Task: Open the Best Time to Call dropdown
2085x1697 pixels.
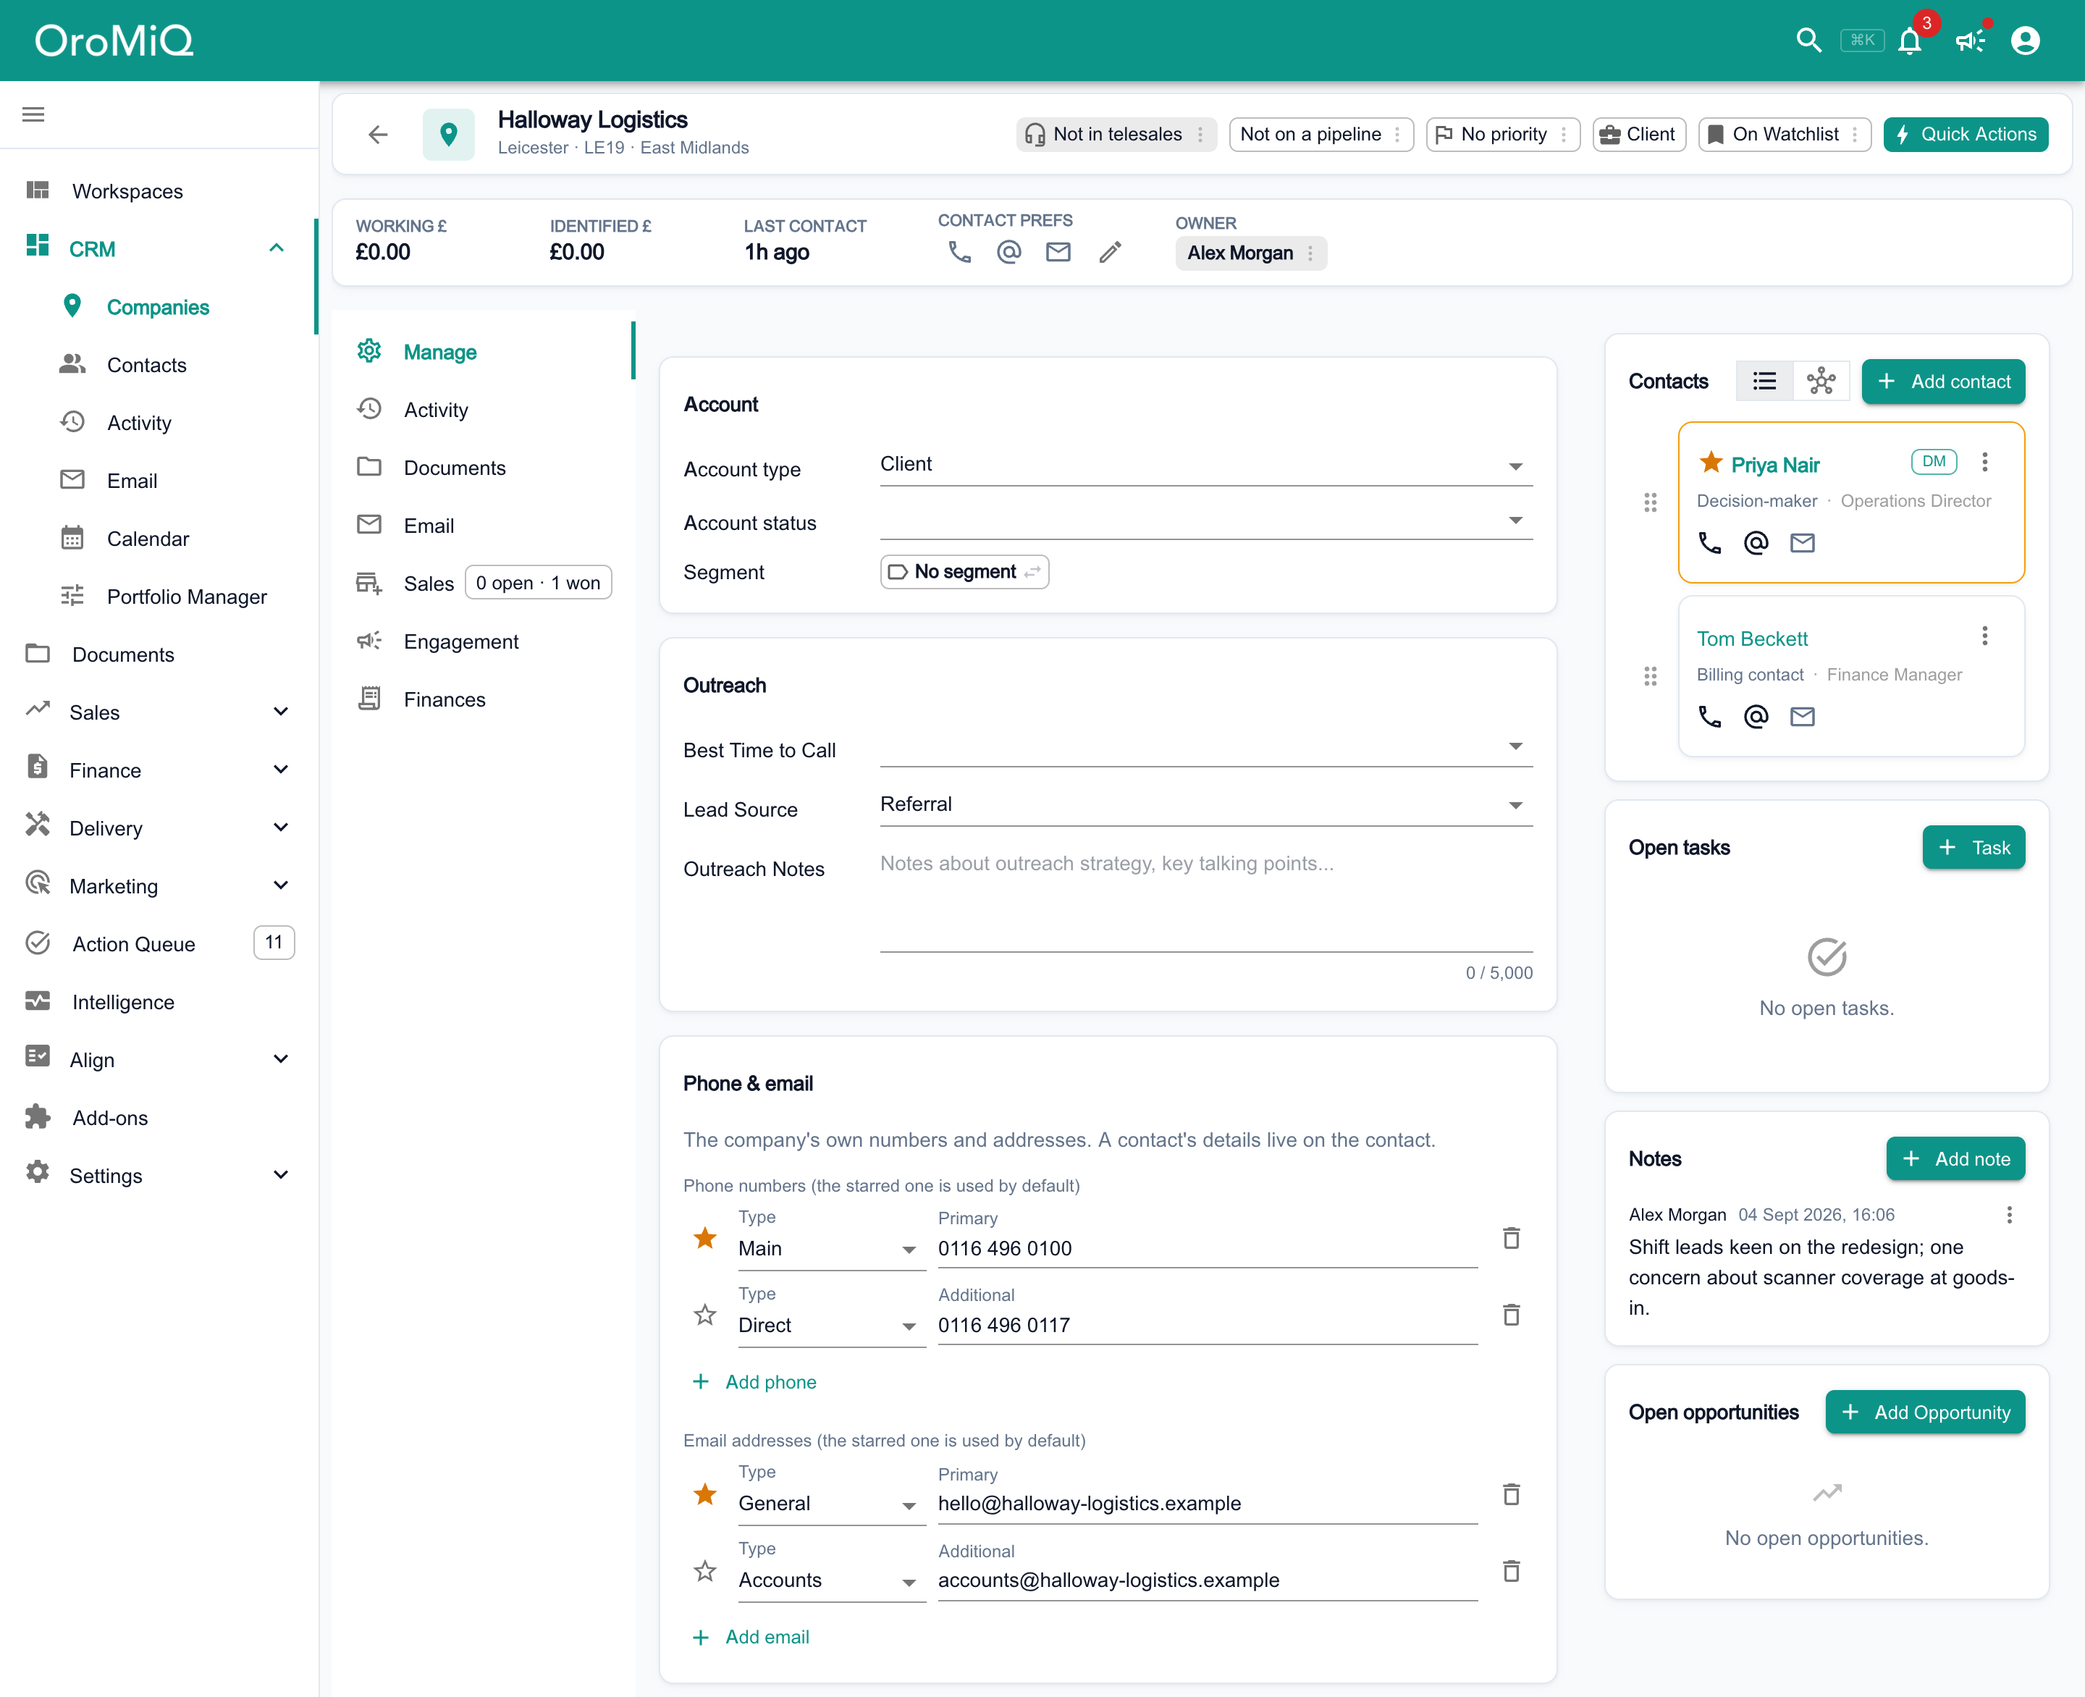Action: pos(1206,748)
